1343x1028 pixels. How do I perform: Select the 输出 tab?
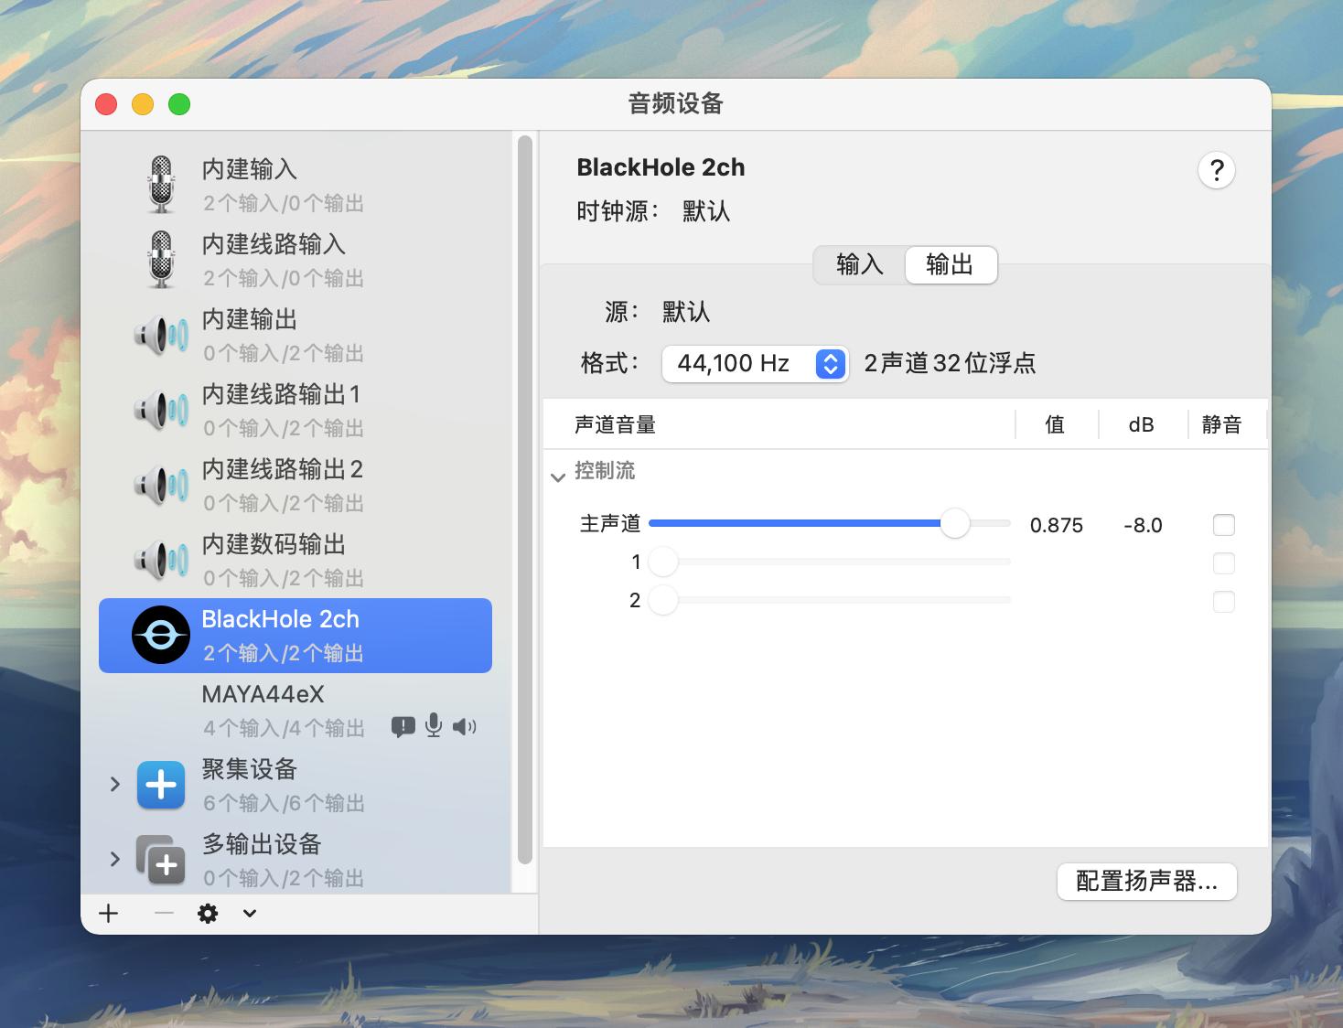[x=951, y=265]
